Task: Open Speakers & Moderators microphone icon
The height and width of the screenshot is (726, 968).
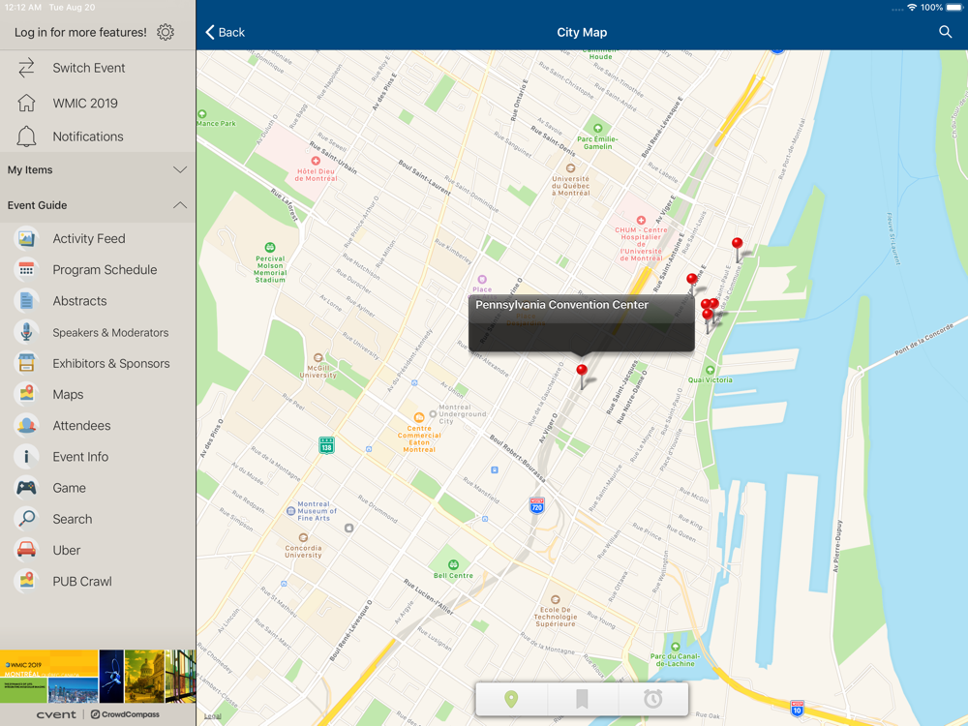Action: [26, 332]
